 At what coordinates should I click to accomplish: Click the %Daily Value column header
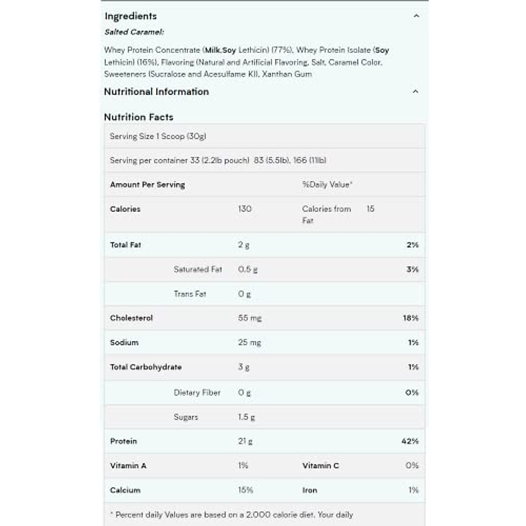pyautogui.click(x=327, y=185)
